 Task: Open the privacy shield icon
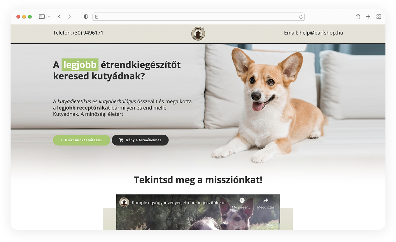tap(86, 17)
